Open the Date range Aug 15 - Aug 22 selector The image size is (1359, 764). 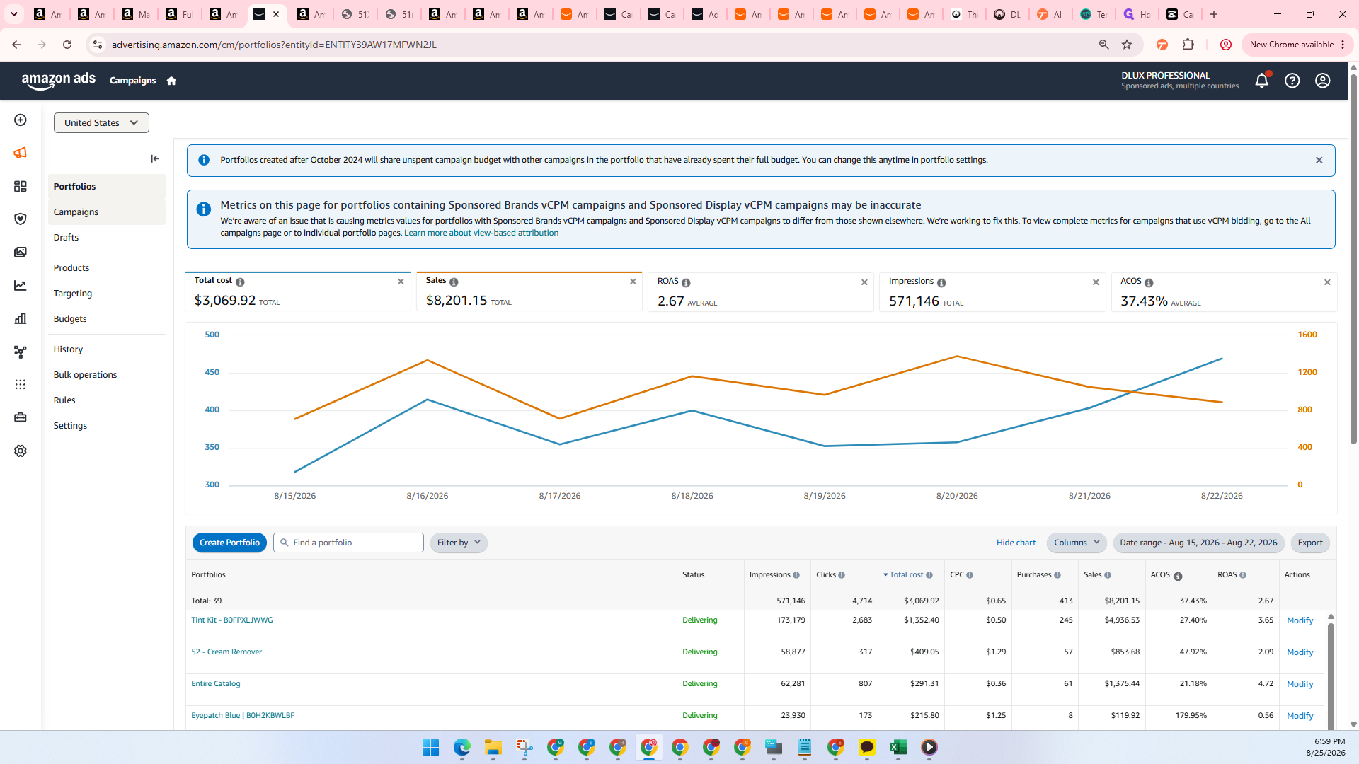point(1198,543)
